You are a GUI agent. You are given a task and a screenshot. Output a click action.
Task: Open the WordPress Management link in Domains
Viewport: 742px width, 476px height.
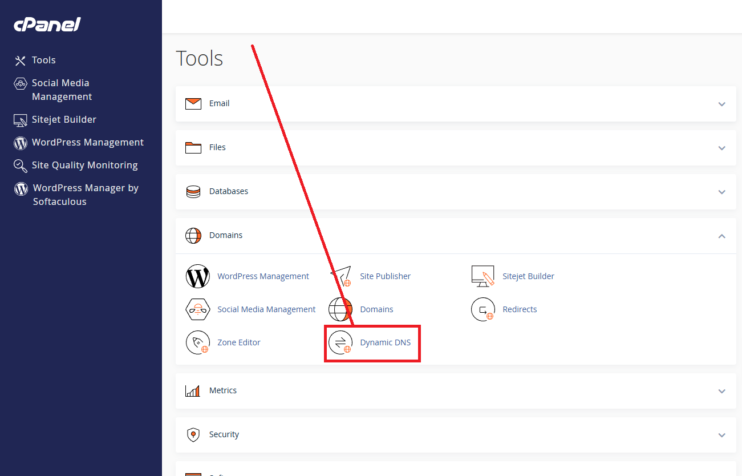[x=263, y=276]
